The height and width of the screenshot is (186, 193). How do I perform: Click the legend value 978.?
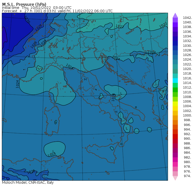point(188,167)
